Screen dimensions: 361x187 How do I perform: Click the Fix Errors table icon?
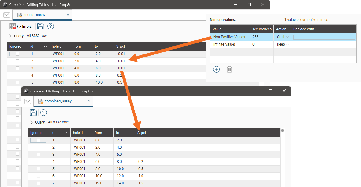click(x=13, y=27)
